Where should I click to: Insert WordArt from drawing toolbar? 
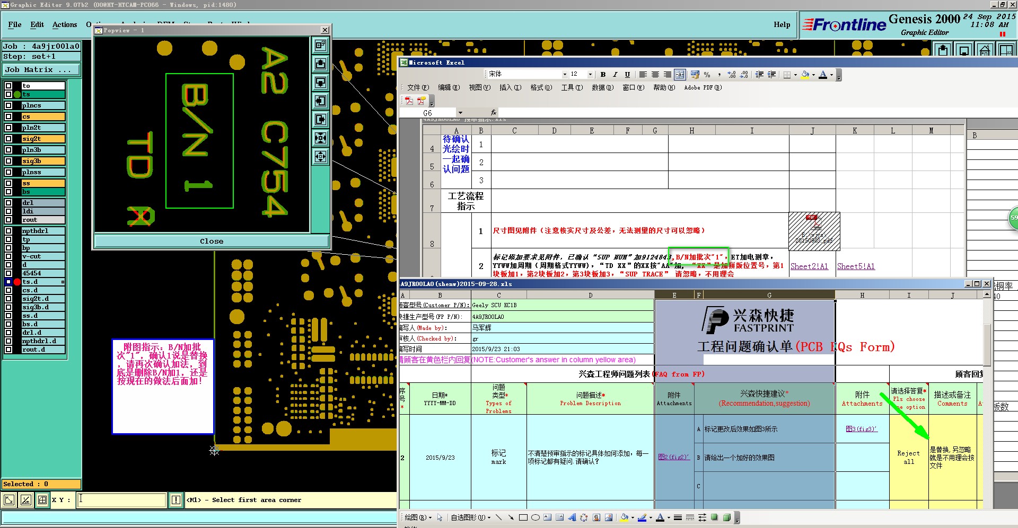pos(572,517)
